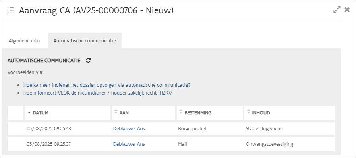Viewport: 356px width, 158px height.
Task: Click the Status: Ingediend cell
Action: click(x=264, y=129)
